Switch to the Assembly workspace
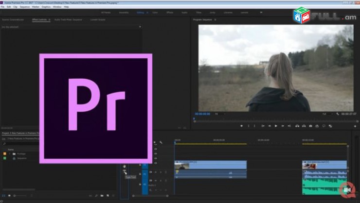This screenshot has height=203, width=360. (124, 13)
